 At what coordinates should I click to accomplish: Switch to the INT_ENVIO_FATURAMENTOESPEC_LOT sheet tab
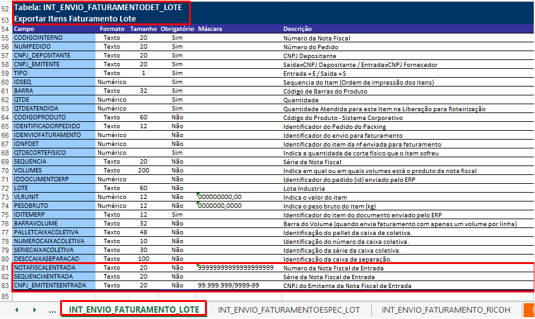(288, 310)
